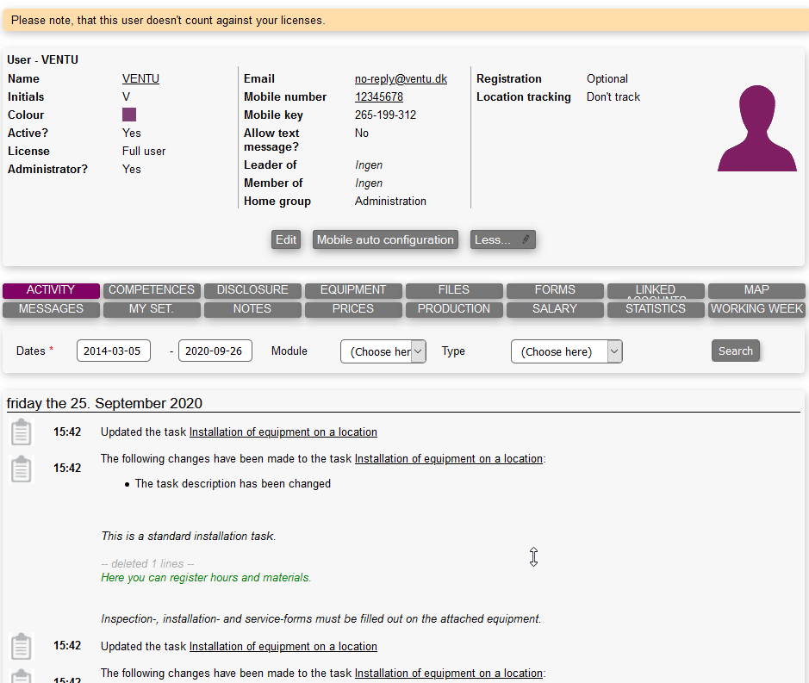Image resolution: width=809 pixels, height=683 pixels.
Task: Open the Module dropdown
Action: pyautogui.click(x=383, y=351)
